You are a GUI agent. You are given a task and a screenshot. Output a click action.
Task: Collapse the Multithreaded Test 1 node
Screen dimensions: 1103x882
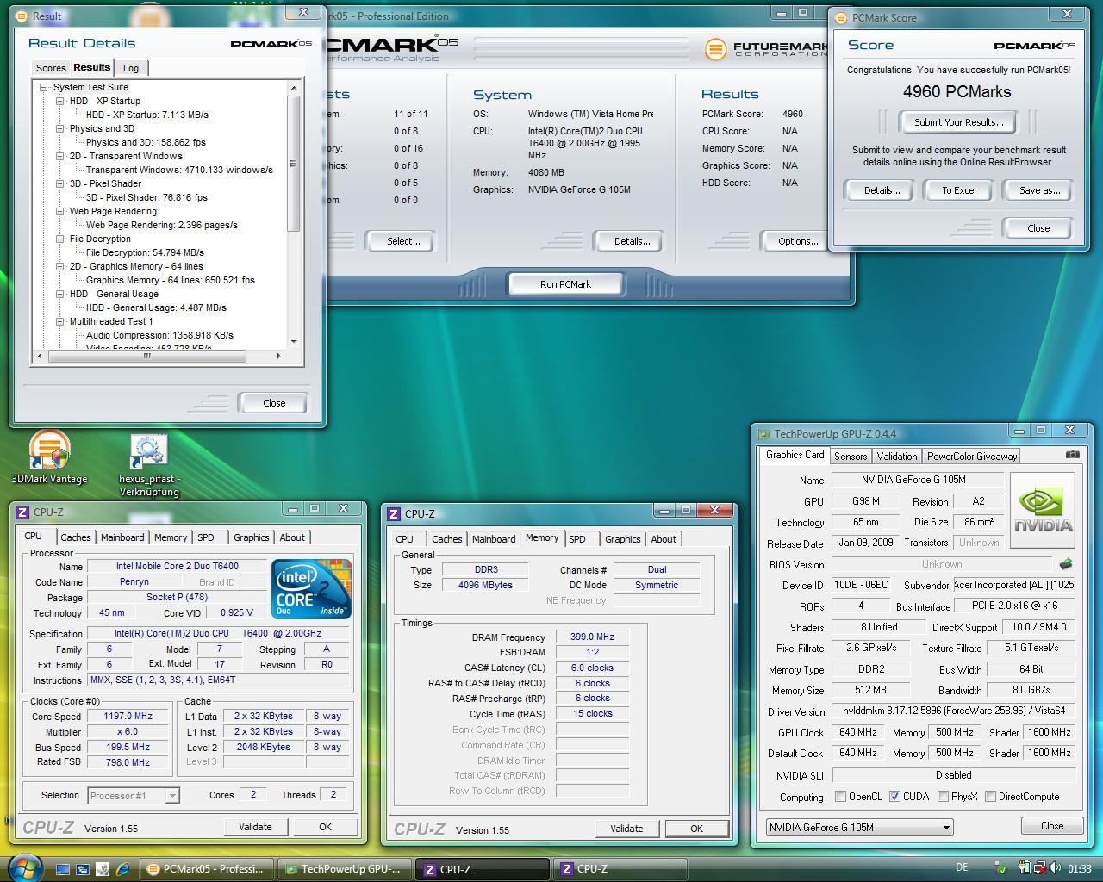(60, 321)
